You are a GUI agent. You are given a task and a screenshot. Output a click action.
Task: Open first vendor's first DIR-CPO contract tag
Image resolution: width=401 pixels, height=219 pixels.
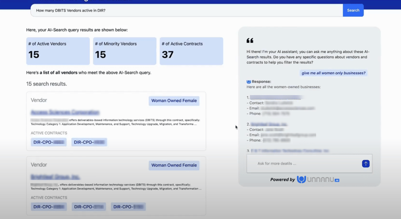pyautogui.click(x=49, y=142)
